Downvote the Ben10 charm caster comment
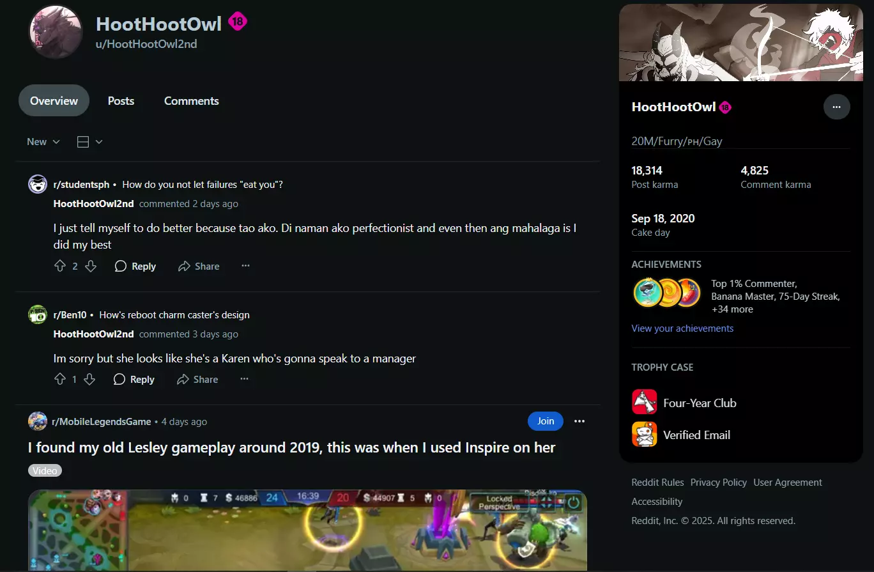 point(89,379)
